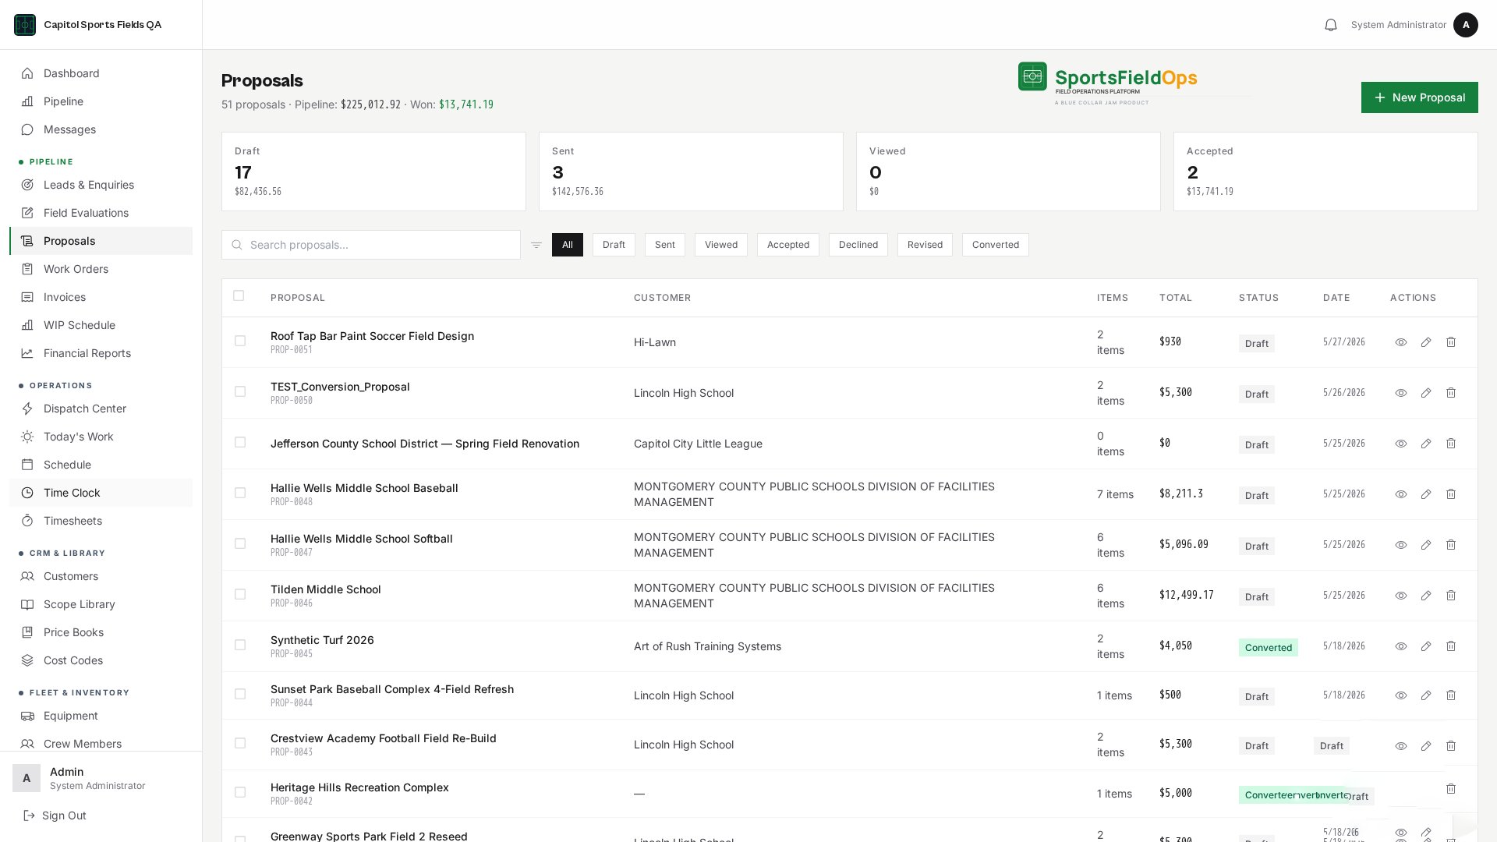1497x842 pixels.
Task: Edit the Crestview Academy Football Field proposal
Action: (1426, 746)
